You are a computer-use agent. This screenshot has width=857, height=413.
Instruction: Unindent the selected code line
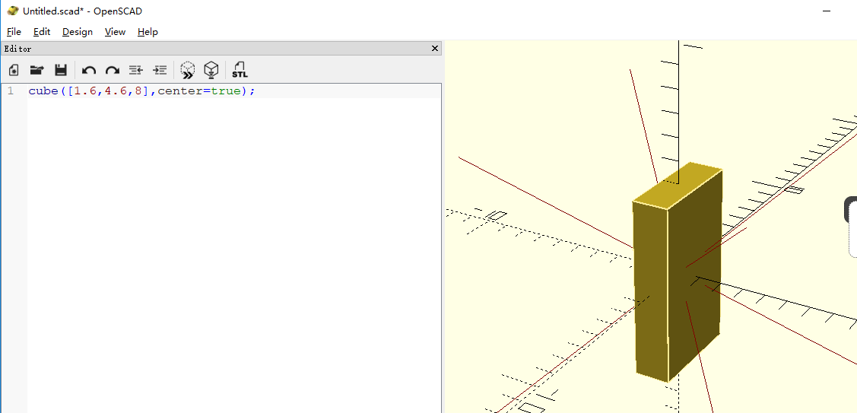136,71
